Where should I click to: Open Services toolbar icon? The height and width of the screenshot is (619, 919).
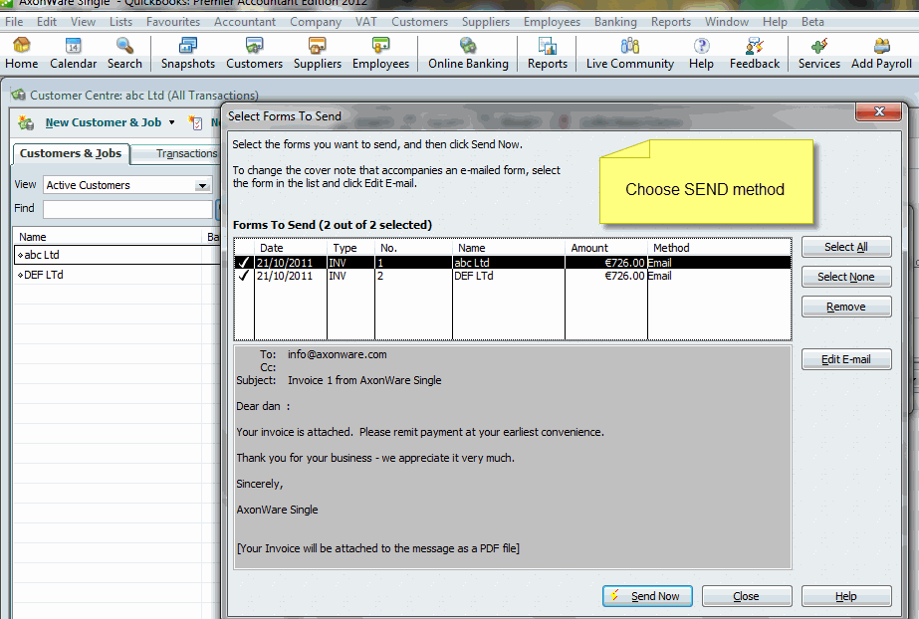(818, 46)
